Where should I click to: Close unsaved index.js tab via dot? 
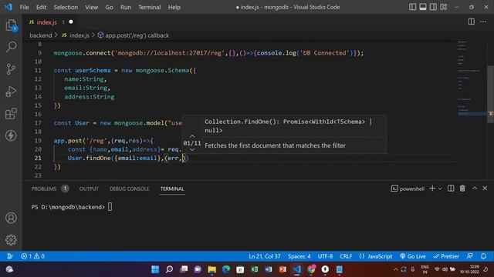(x=71, y=22)
